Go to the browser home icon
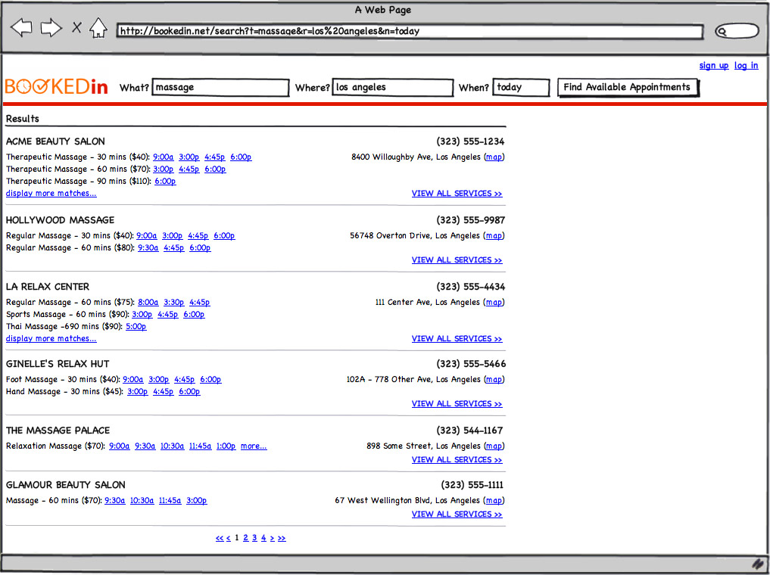This screenshot has height=575, width=770. 98,28
